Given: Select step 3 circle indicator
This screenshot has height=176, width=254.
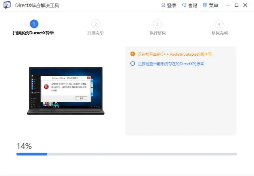Looking at the screenshot, I should tap(157, 24).
